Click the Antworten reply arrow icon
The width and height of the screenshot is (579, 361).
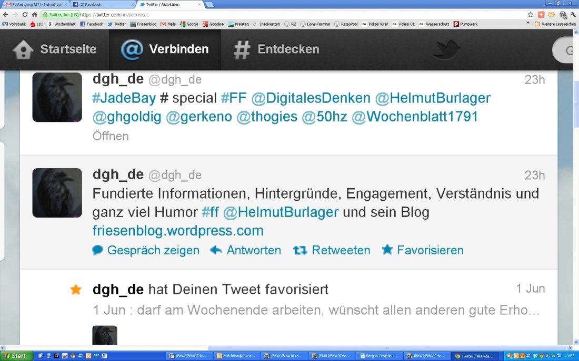tap(216, 250)
